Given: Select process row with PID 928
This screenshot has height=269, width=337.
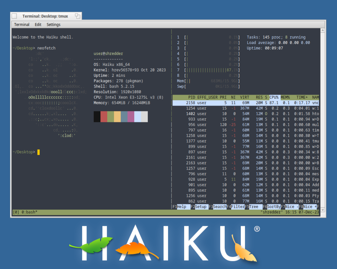Looking at the screenshot, I should pyautogui.click(x=246, y=180).
